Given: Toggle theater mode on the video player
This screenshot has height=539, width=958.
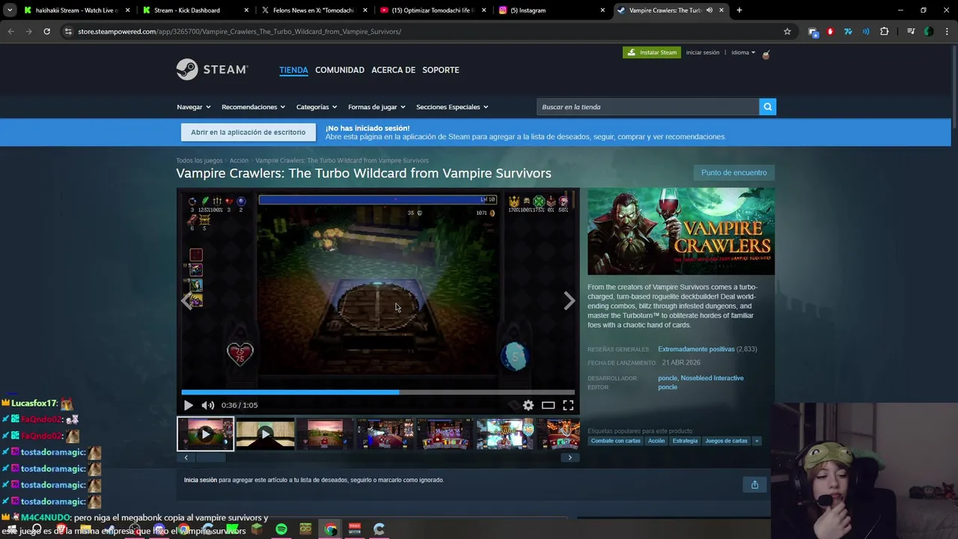Looking at the screenshot, I should tap(548, 405).
